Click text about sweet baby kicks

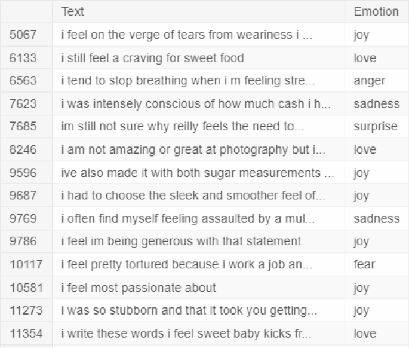[186, 333]
